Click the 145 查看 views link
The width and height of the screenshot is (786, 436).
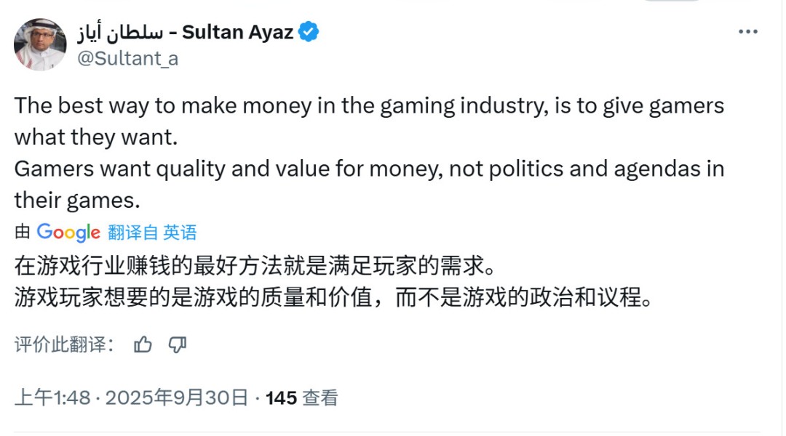click(302, 398)
